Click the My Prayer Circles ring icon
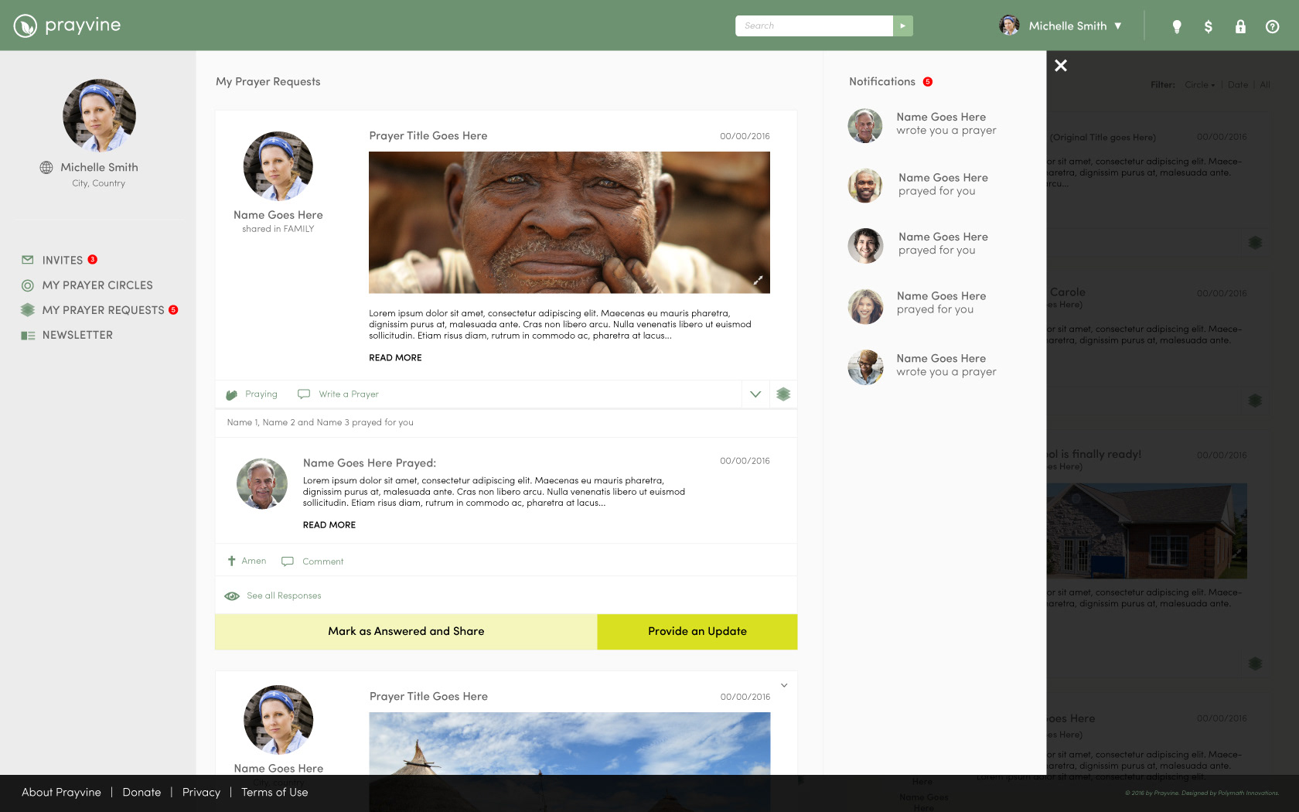This screenshot has height=812, width=1299. point(28,285)
